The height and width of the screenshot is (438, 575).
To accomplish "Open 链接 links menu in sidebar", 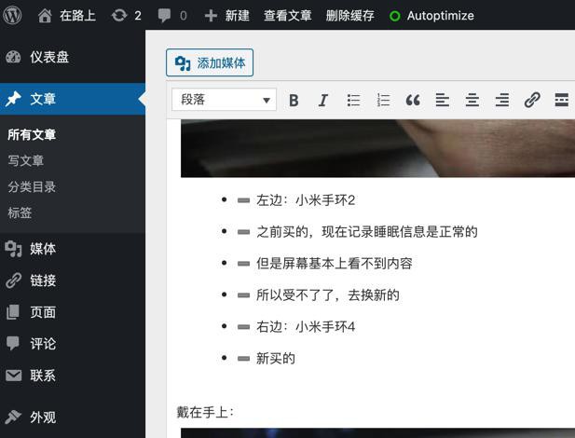I will [73, 281].
